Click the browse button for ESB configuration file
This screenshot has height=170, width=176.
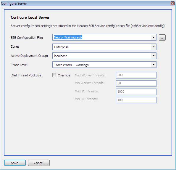pos(162,37)
